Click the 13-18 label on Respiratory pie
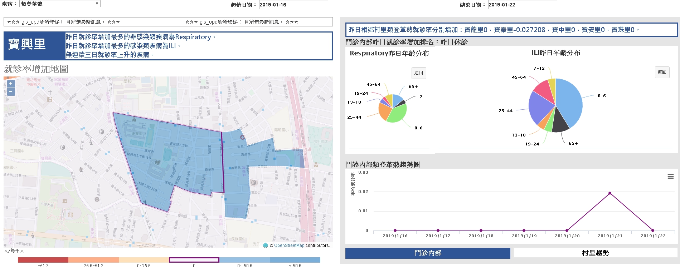Image resolution: width=680 pixels, height=268 pixels. tap(354, 102)
